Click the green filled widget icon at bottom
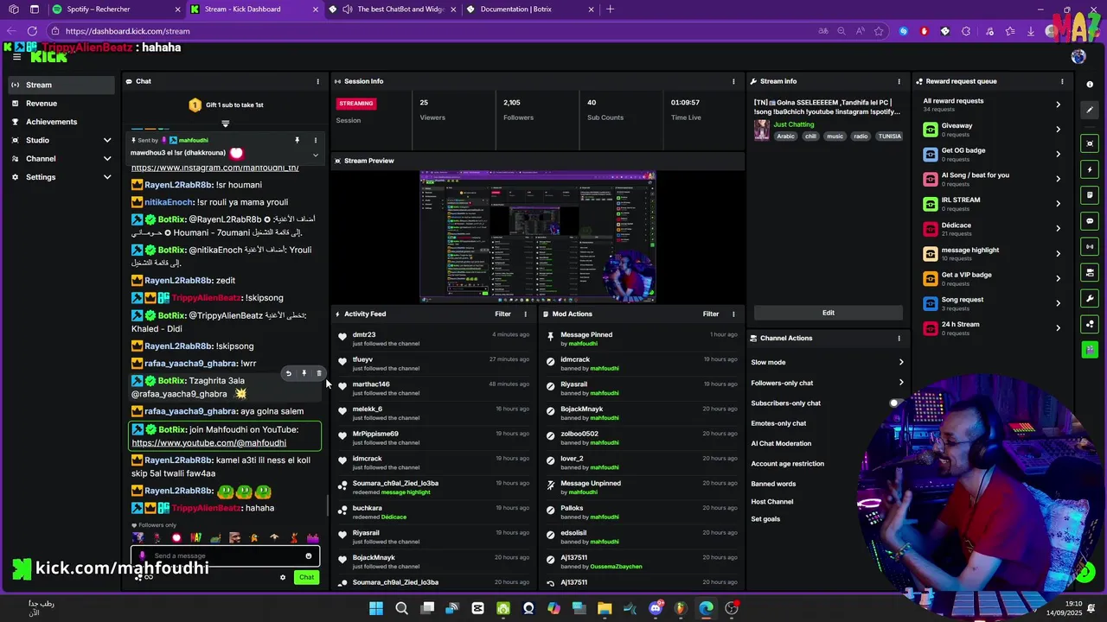Image resolution: width=1107 pixels, height=622 pixels. (1090, 350)
